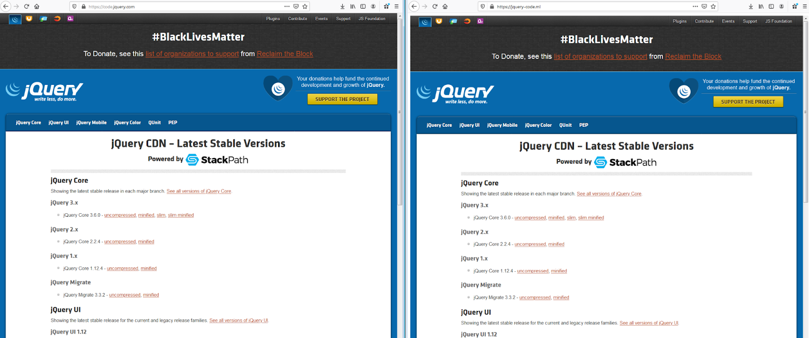Open page actions ellipsis in code.jquery.com window
This screenshot has width=809, height=338.
287,7
